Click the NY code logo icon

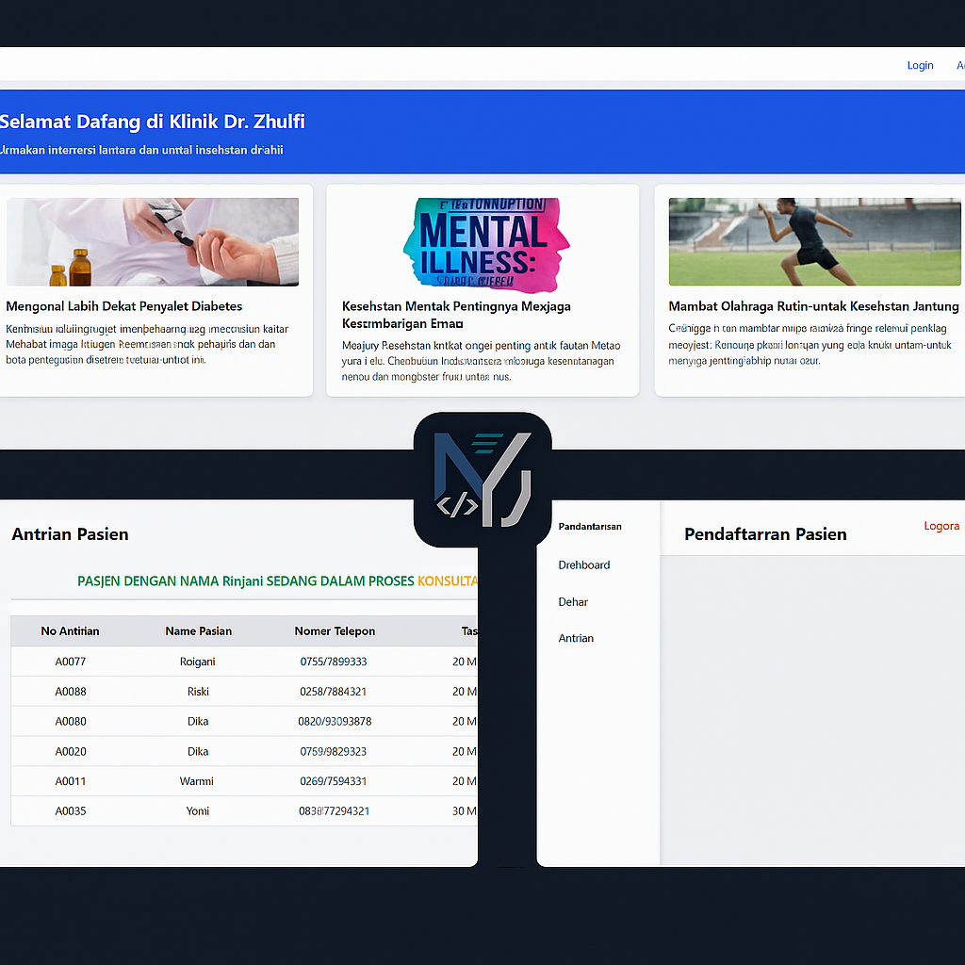click(x=482, y=480)
